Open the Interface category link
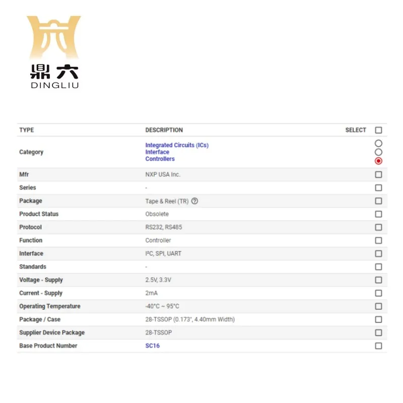This screenshot has height=403, width=403. pyautogui.click(x=157, y=152)
